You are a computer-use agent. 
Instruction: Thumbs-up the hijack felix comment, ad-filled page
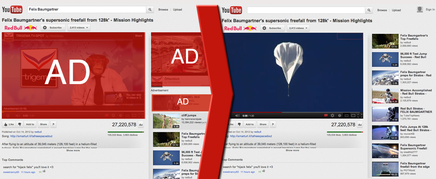tap(44, 172)
